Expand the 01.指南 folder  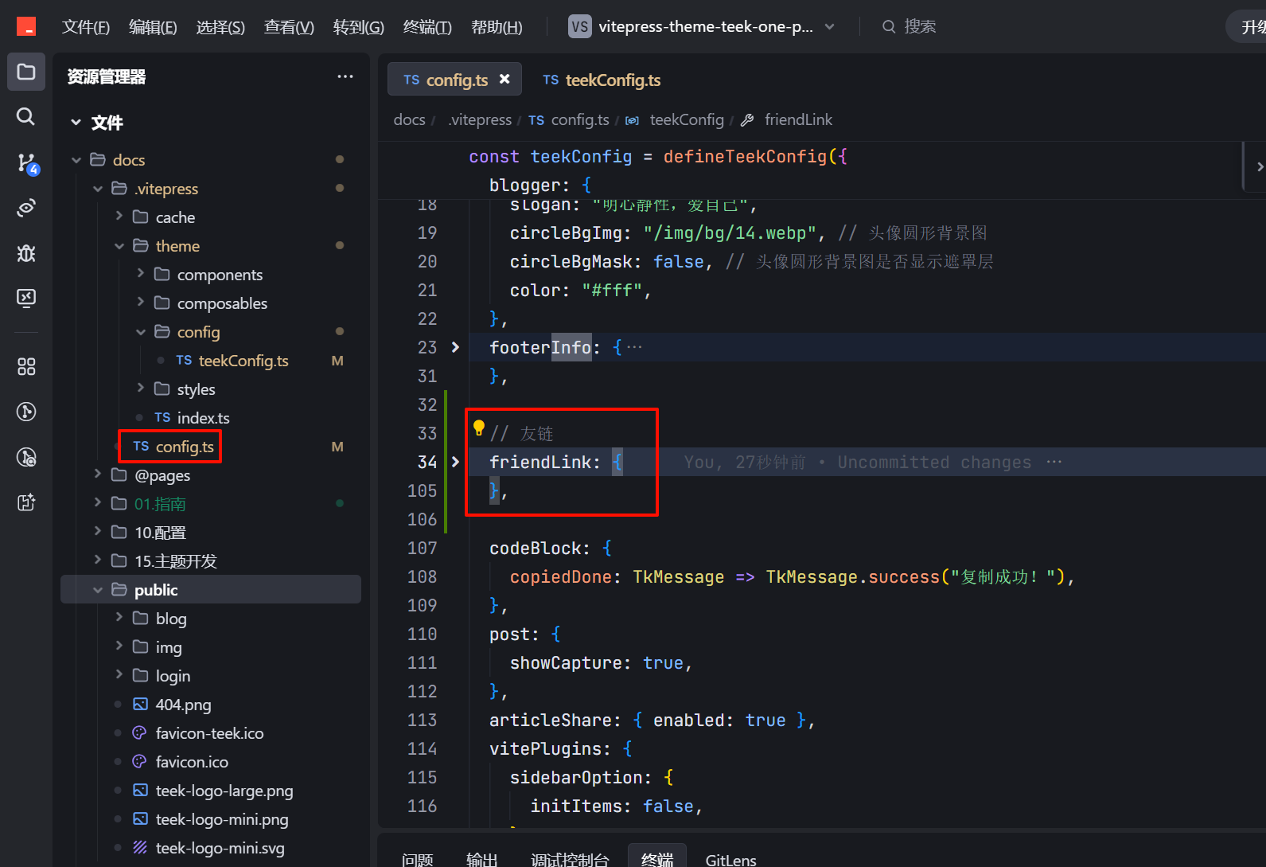coord(98,502)
